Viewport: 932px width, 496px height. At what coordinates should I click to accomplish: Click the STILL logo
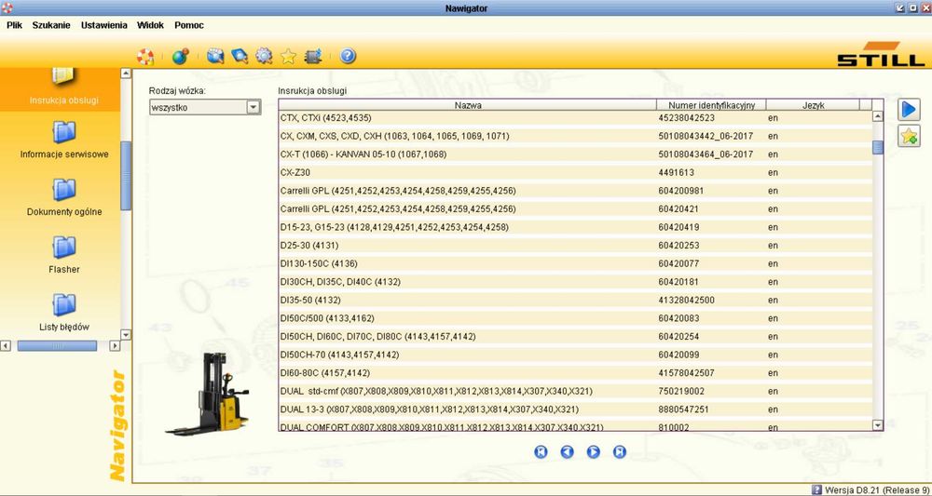click(x=882, y=54)
